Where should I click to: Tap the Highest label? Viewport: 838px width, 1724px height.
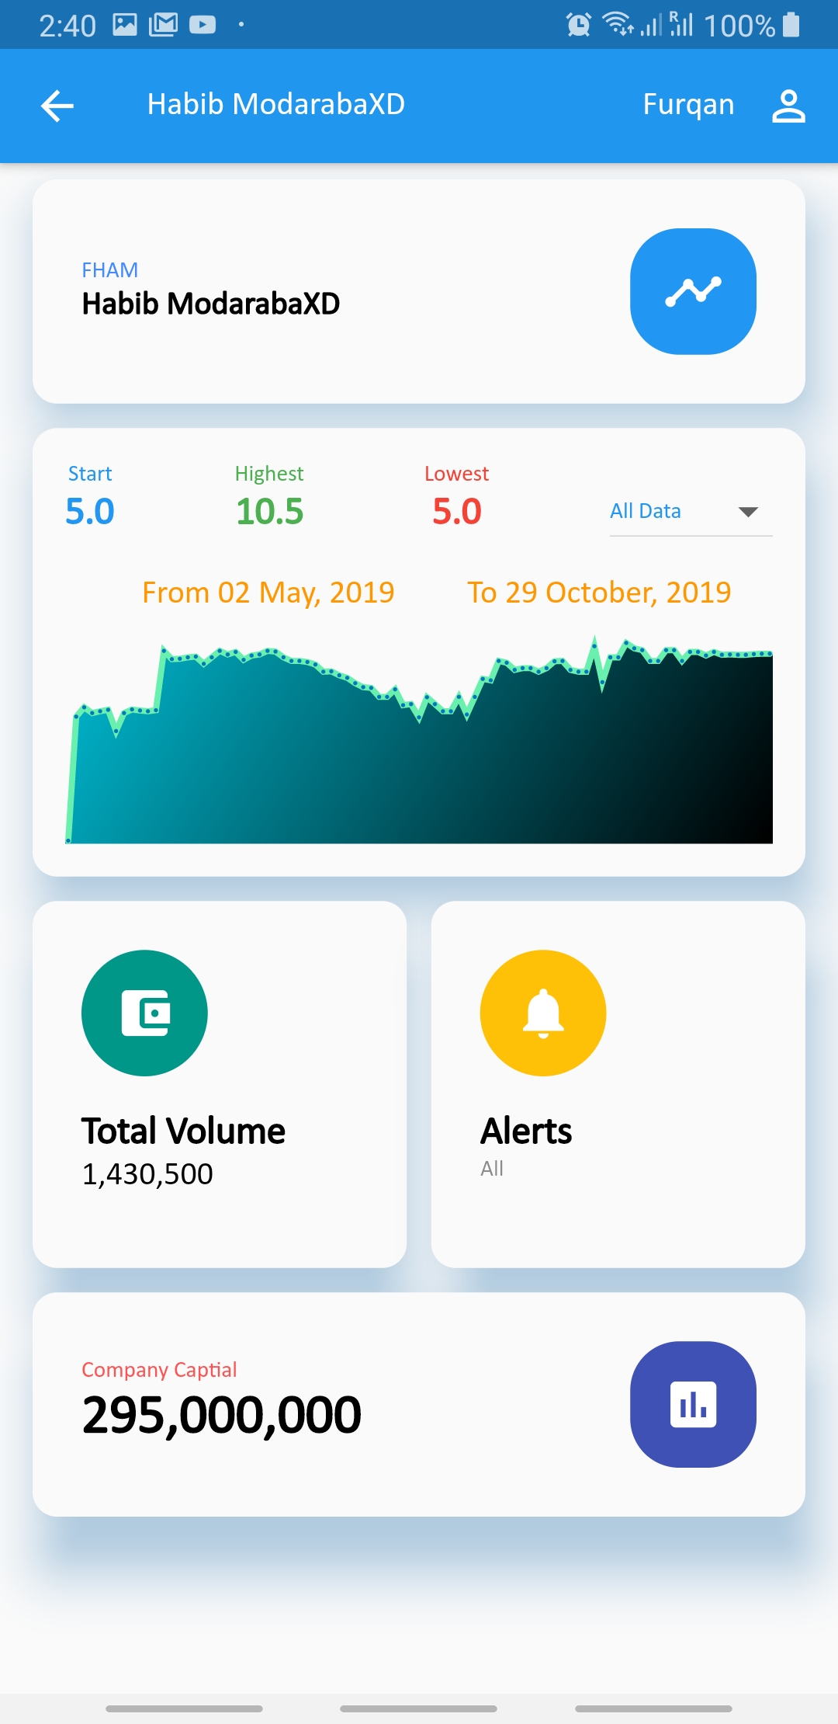click(x=269, y=474)
